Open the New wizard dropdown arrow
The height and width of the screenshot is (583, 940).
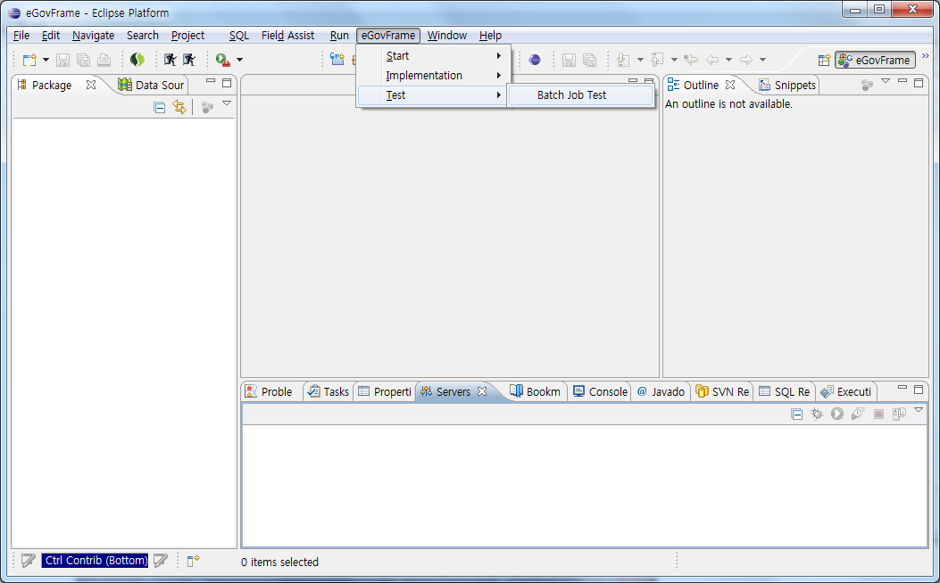click(46, 60)
